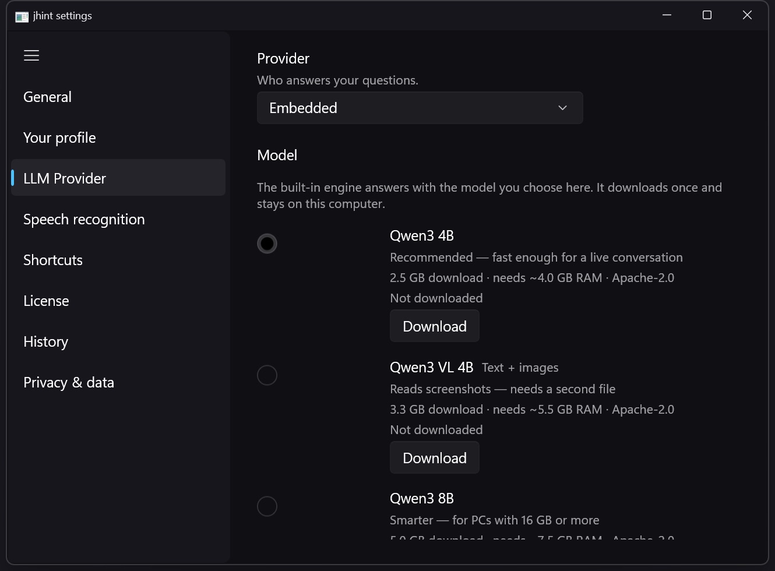Click 'Not downloaded' status under Qwen3 4B
This screenshot has width=775, height=571.
point(436,298)
